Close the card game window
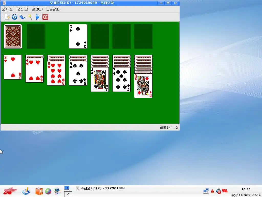This screenshot has height=197, width=262. (175, 3)
